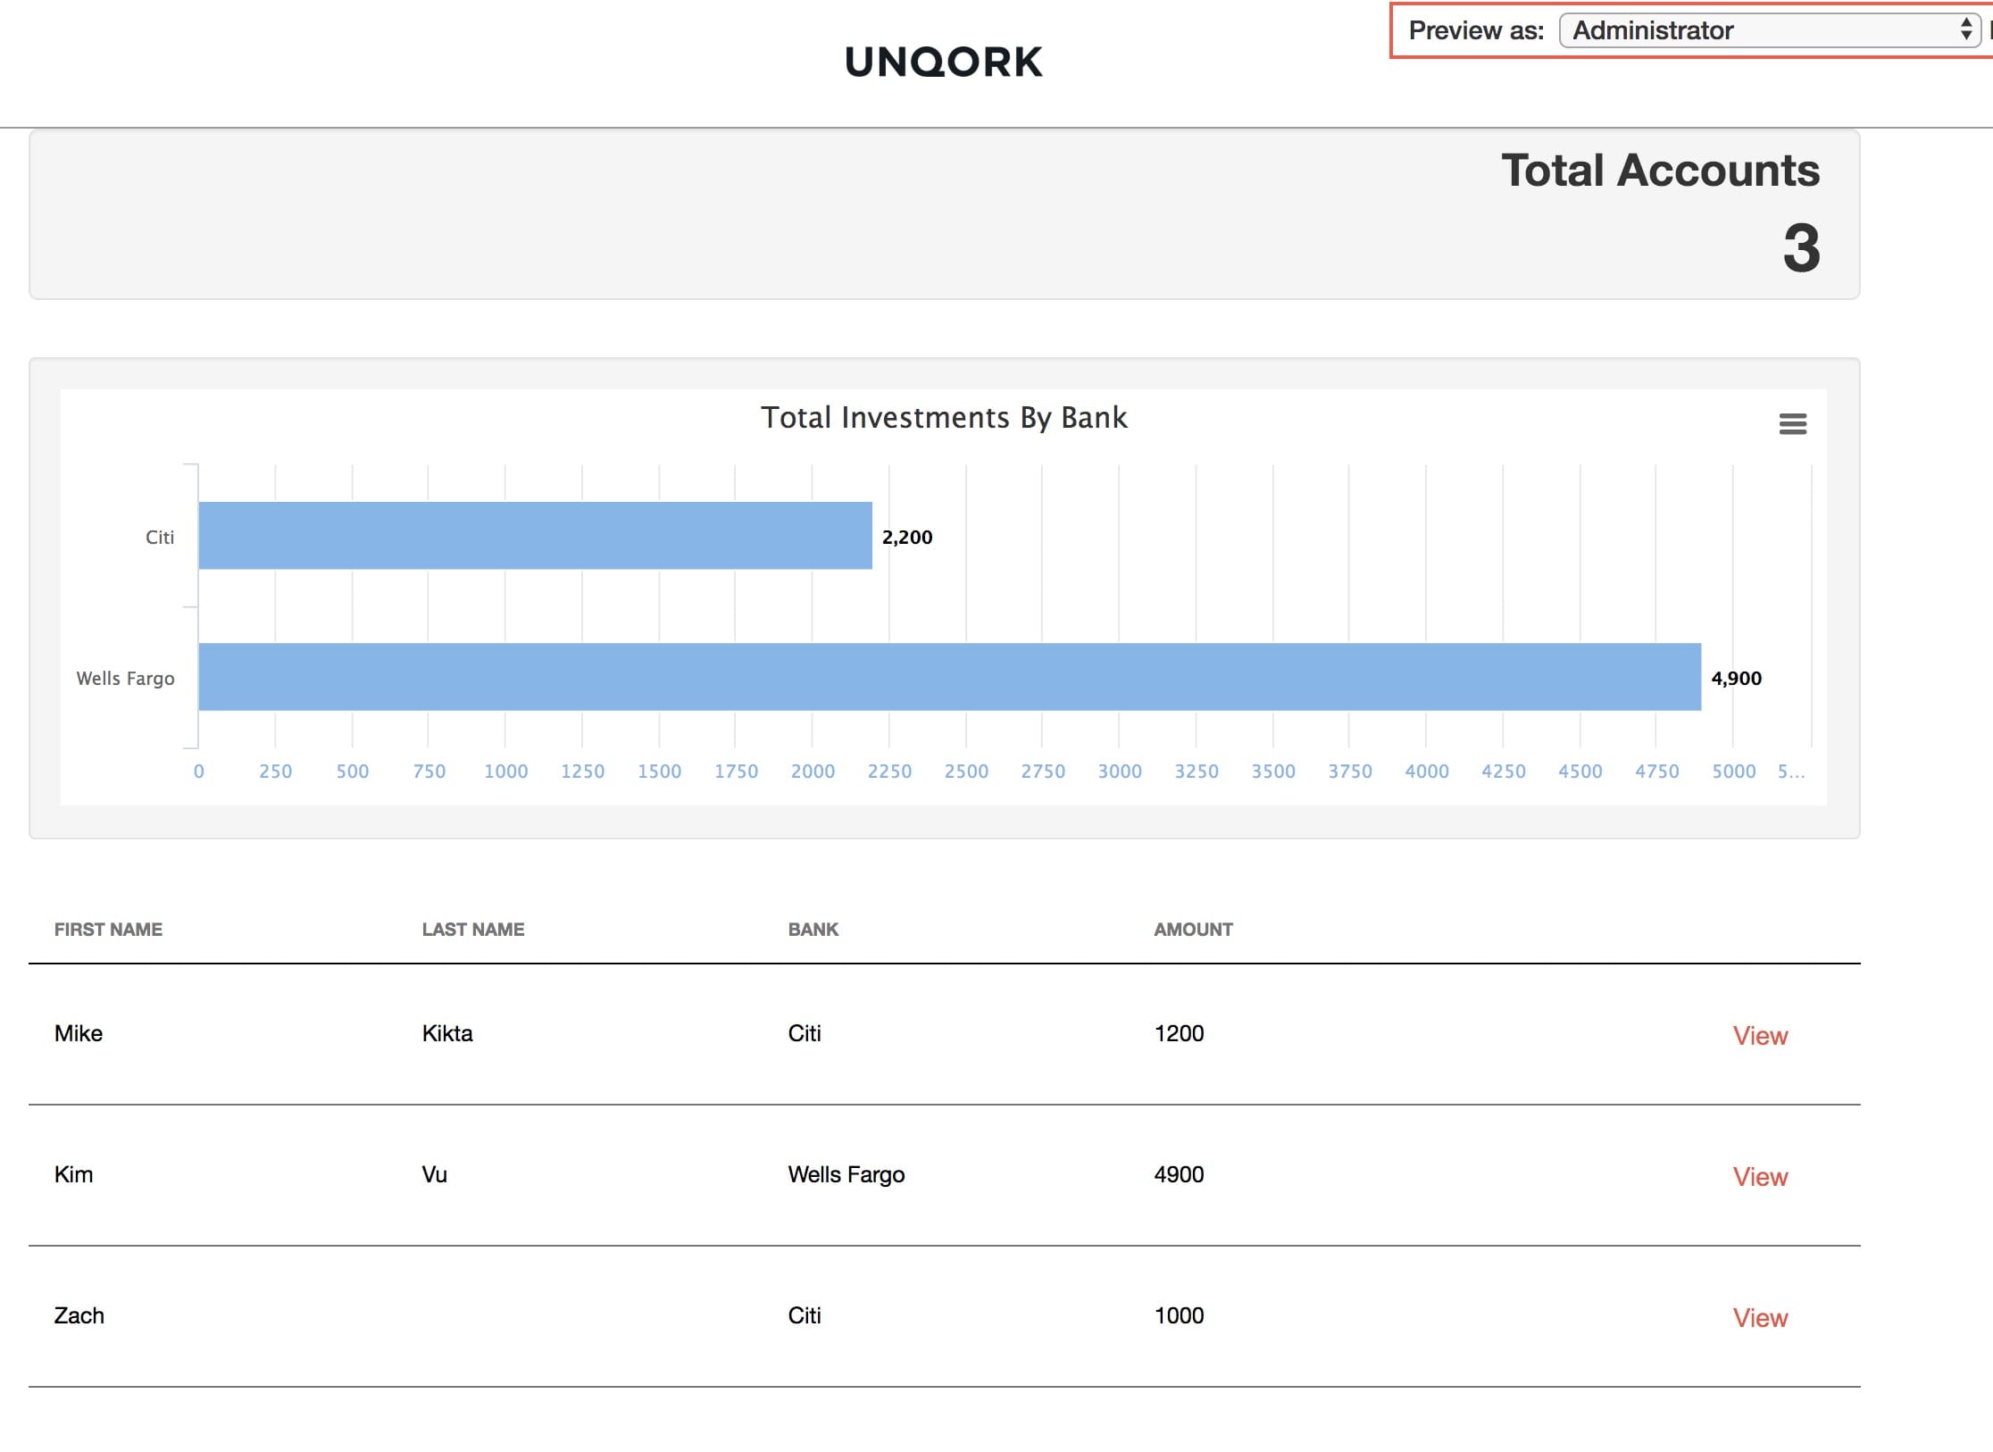1993x1452 pixels.
Task: Click View link for Zach row
Action: 1760,1317
